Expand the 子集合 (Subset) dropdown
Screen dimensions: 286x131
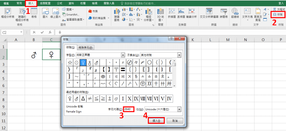tap(179, 55)
